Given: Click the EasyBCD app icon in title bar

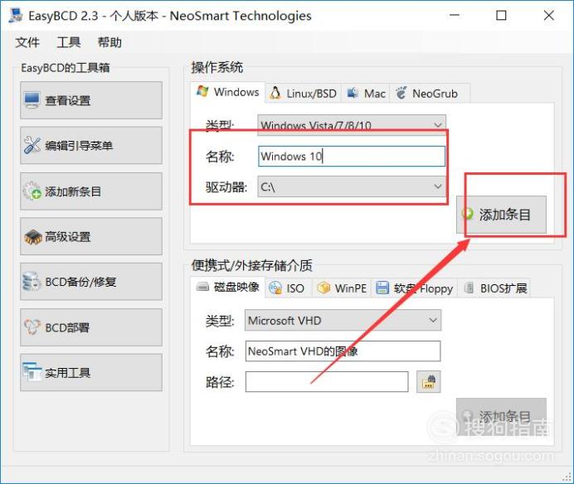Looking at the screenshot, I should (16, 16).
